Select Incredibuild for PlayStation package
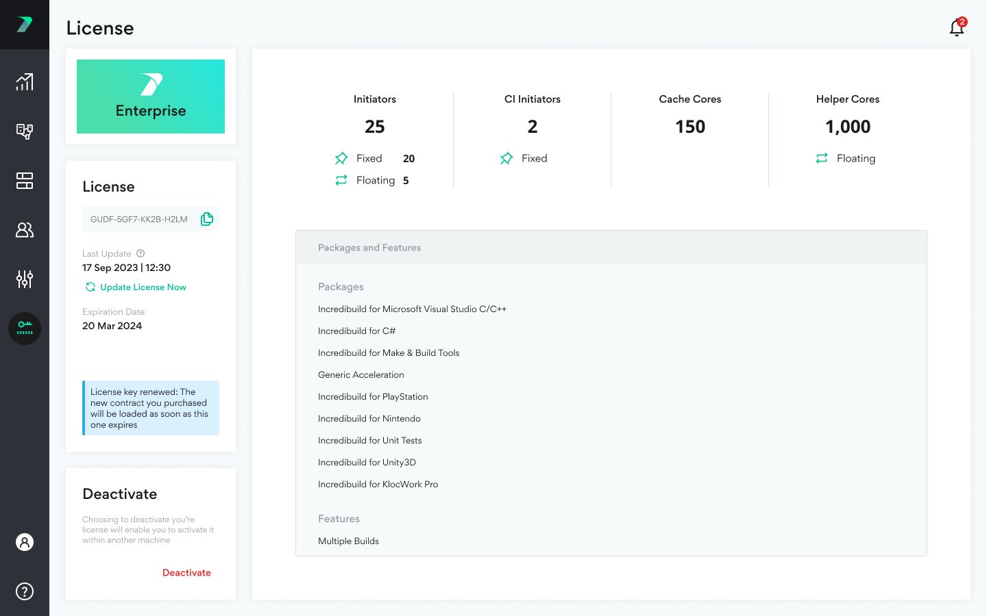This screenshot has height=616, width=987. point(373,397)
